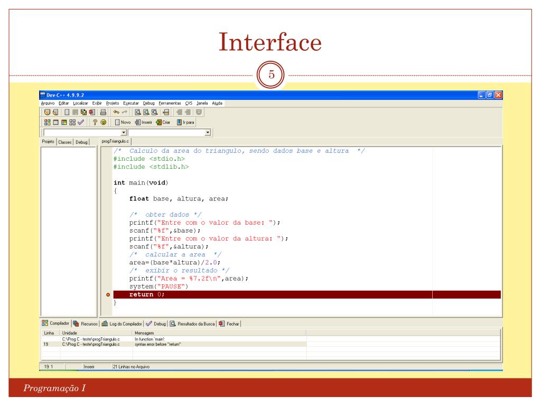Click the Compile icon with four colored squares
This screenshot has width=541, height=406.
(x=47, y=122)
